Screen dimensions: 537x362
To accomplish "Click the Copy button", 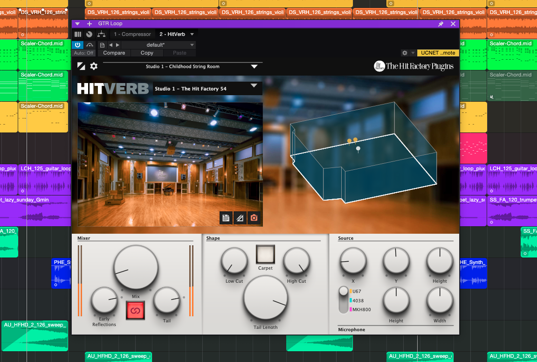I will tap(147, 53).
